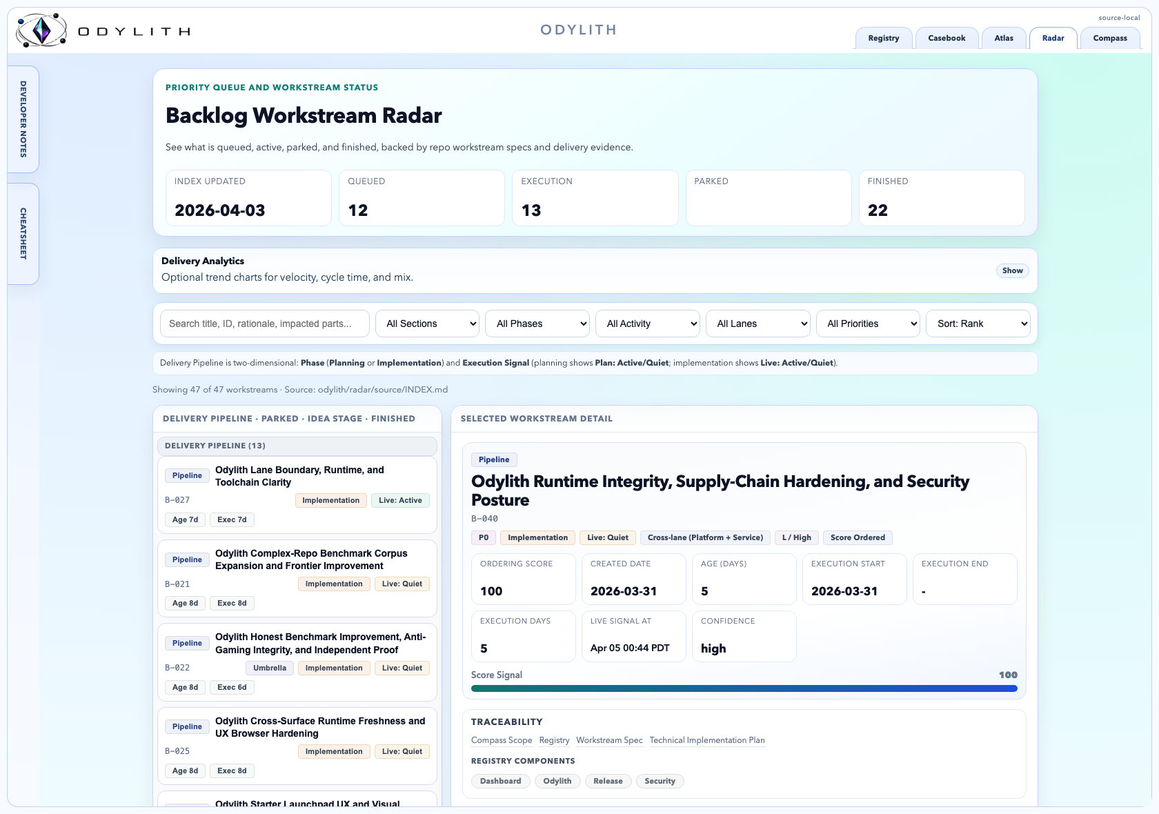Click the Ordering Score 100 card
The height and width of the screenshot is (814, 1159).
[524, 579]
